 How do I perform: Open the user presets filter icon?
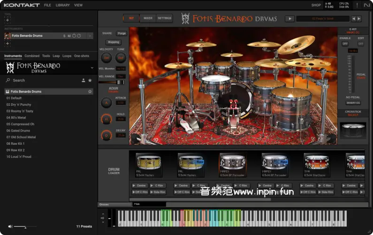pos(83,80)
